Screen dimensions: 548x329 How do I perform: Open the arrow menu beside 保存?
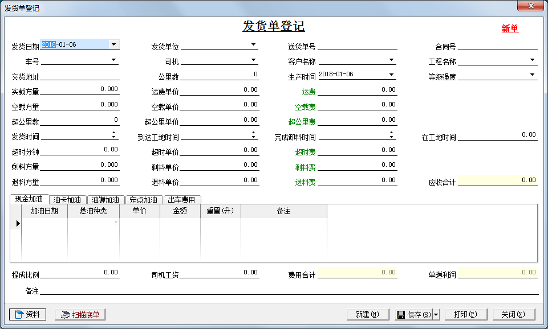[436, 314]
